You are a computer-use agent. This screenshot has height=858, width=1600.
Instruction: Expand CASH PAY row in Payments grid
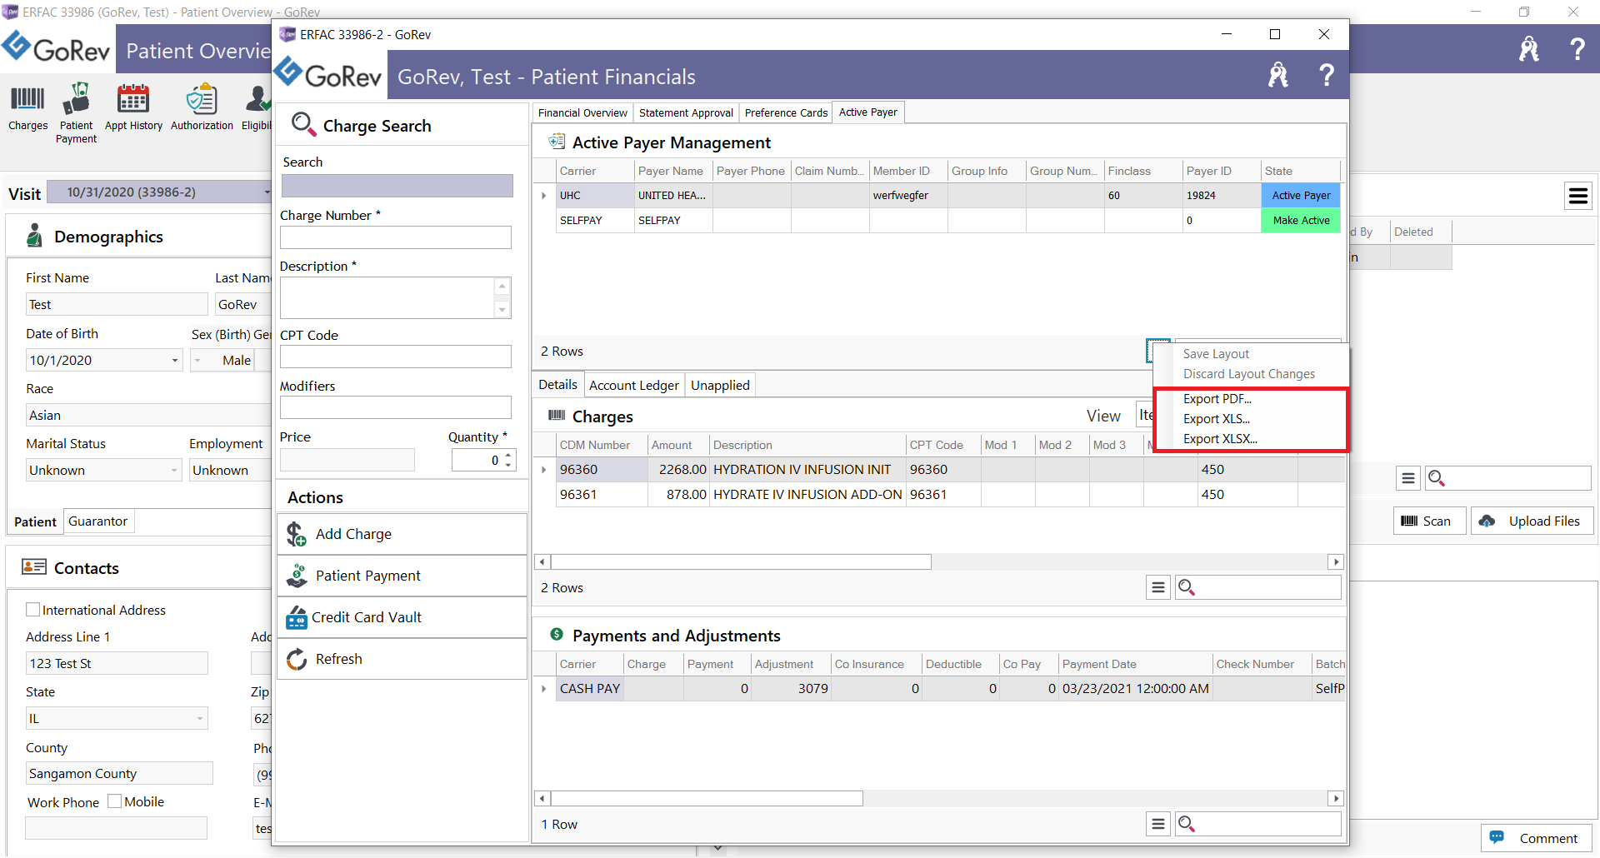click(x=544, y=689)
